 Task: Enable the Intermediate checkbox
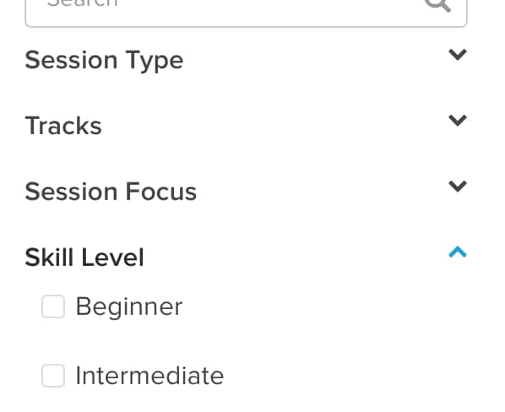click(53, 376)
